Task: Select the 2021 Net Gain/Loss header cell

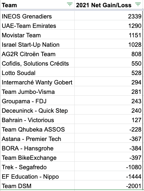Action: 109,5
